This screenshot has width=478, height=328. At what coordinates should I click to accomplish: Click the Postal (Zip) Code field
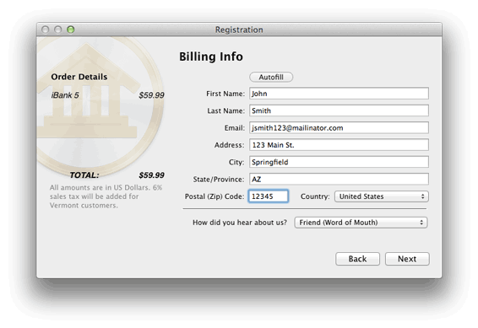click(269, 196)
